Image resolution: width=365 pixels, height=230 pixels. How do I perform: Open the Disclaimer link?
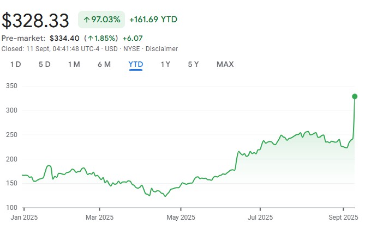[162, 49]
